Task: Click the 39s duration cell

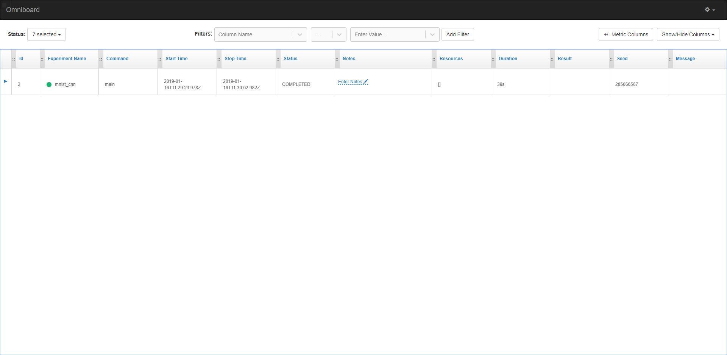Action: click(501, 84)
